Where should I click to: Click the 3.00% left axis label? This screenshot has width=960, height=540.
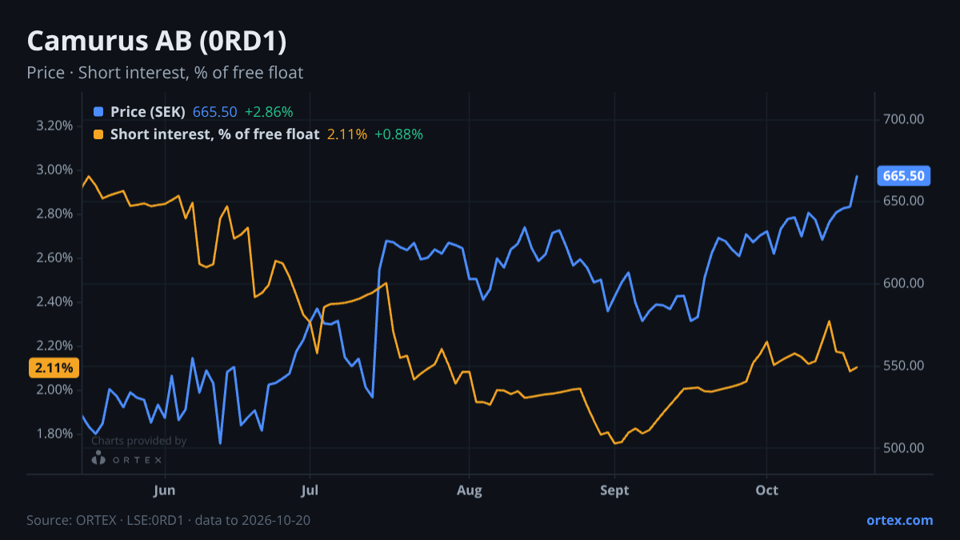55,170
